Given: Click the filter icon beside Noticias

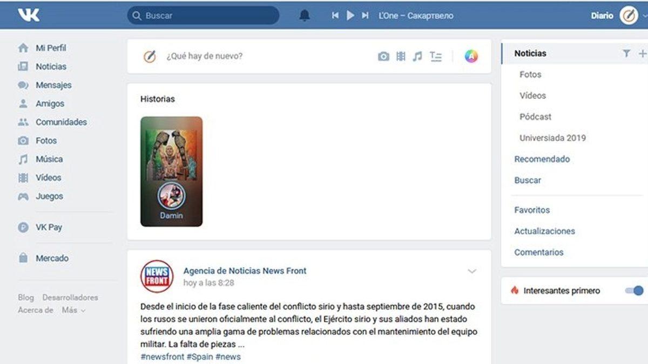Looking at the screenshot, I should pyautogui.click(x=626, y=53).
